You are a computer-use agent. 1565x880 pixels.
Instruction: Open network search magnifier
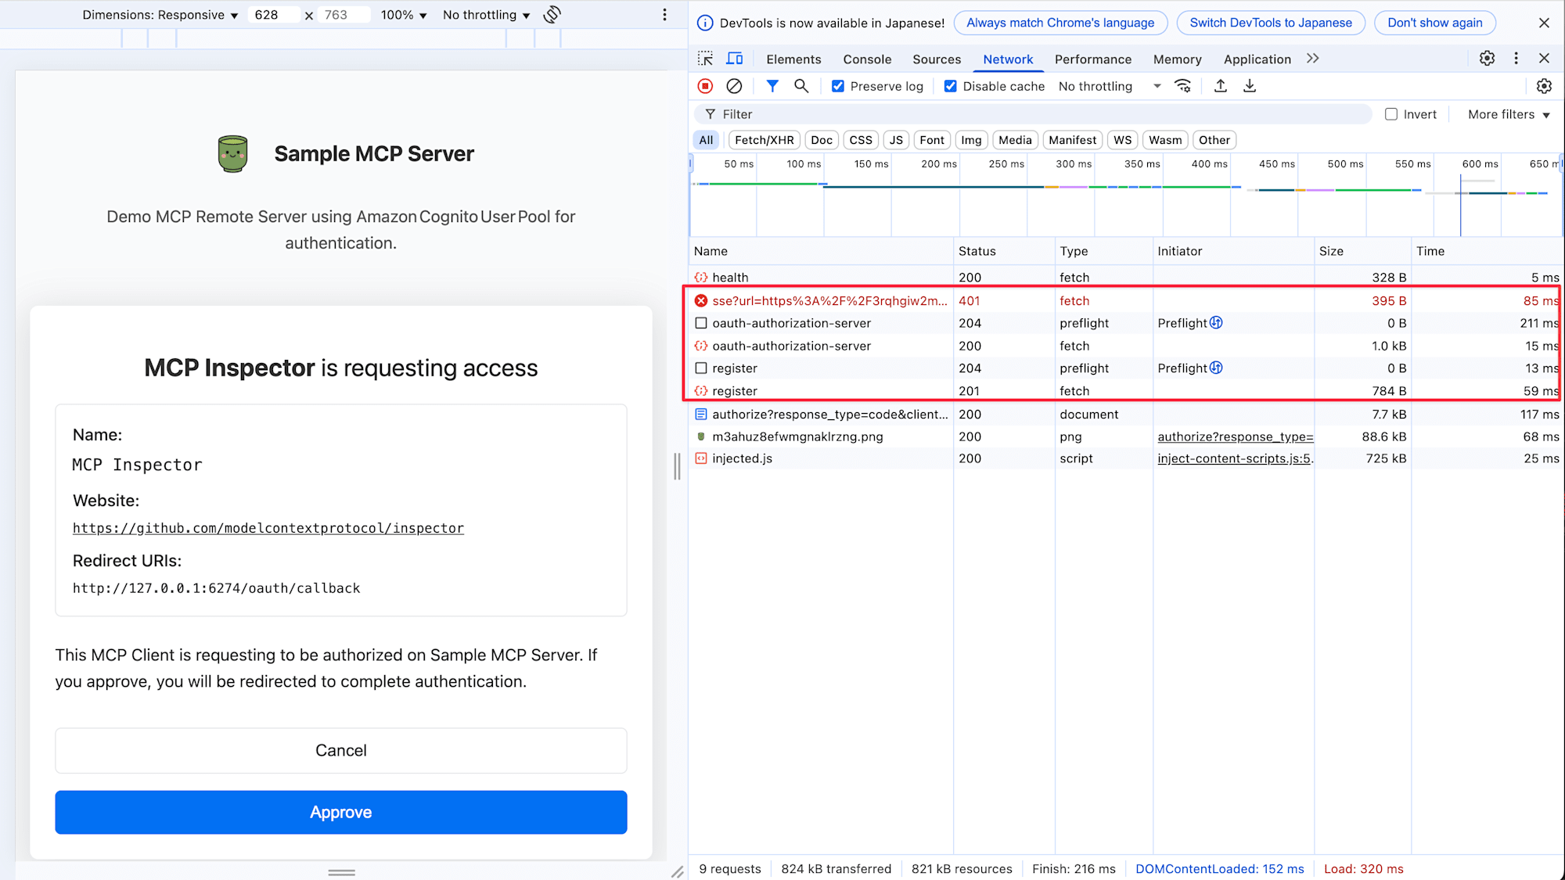pos(801,86)
